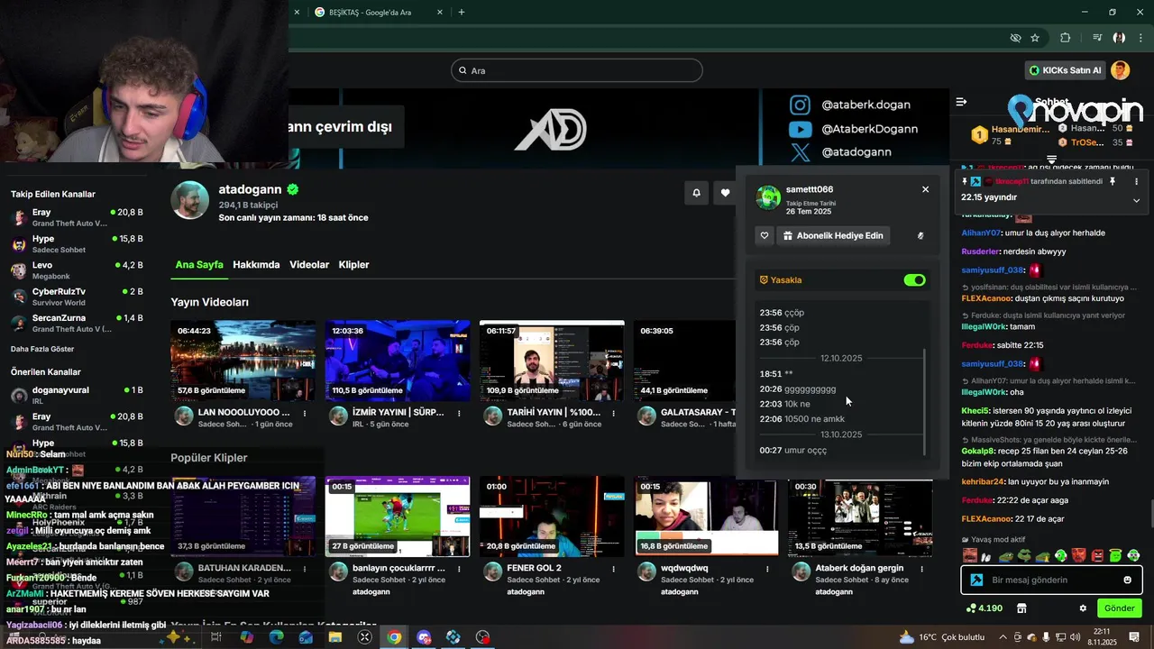This screenshot has width=1154, height=649.
Task: Open options menu for TARİHİ YAYIN video
Action: click(613, 414)
